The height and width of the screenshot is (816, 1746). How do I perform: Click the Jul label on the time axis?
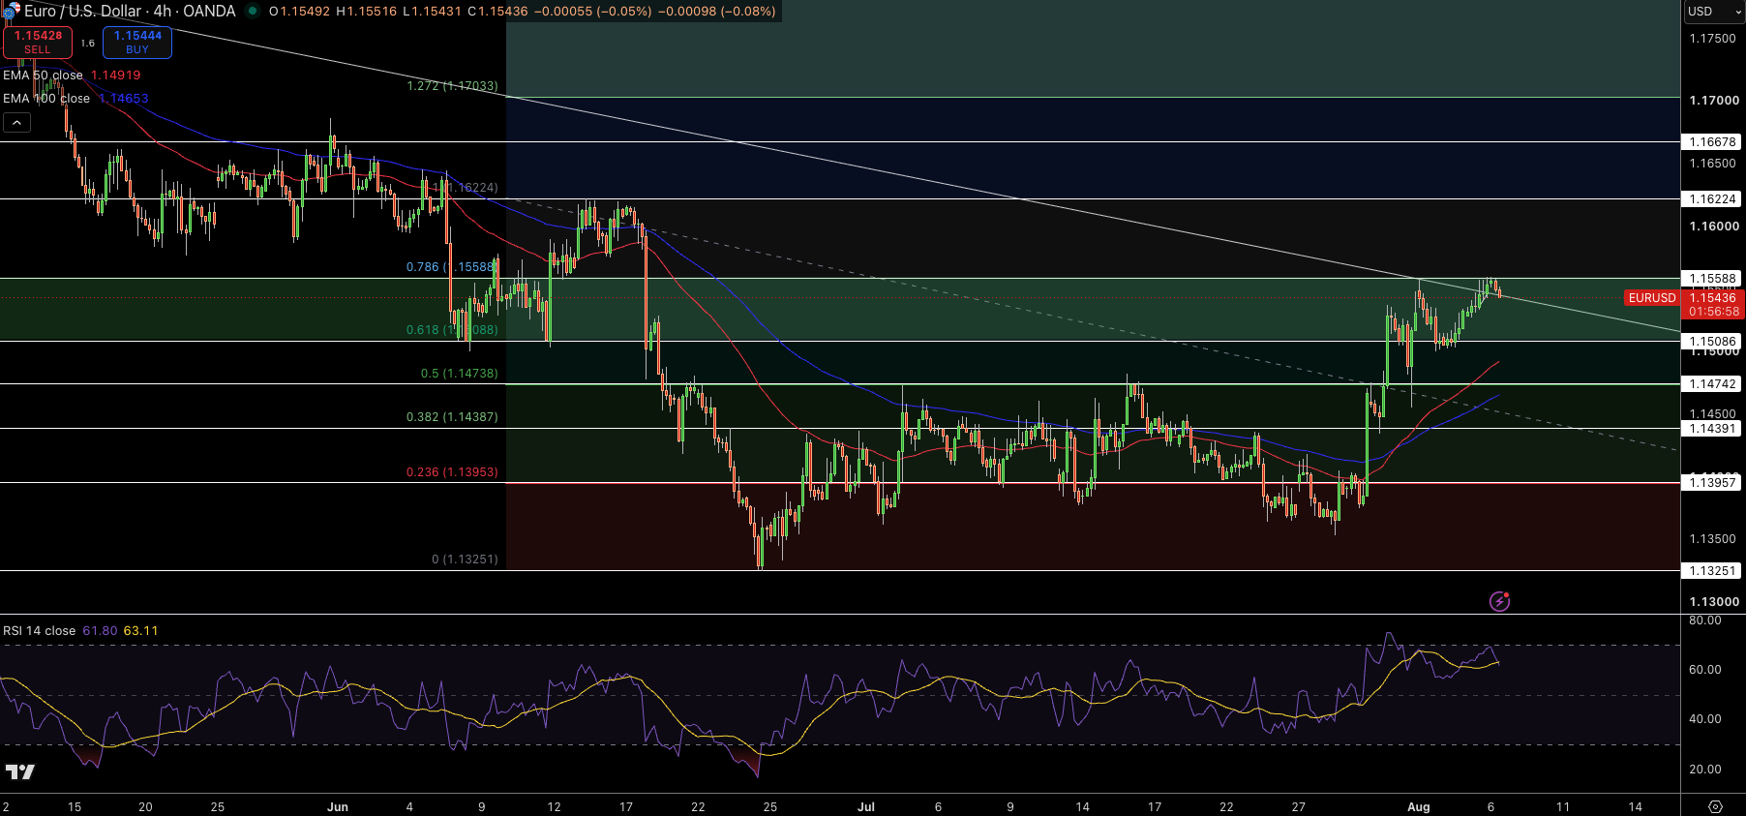coord(866,807)
